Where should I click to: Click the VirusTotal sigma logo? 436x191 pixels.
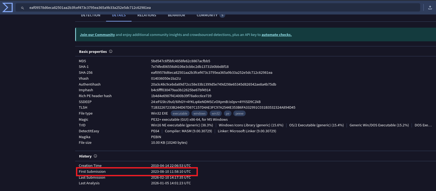[x=7, y=8]
